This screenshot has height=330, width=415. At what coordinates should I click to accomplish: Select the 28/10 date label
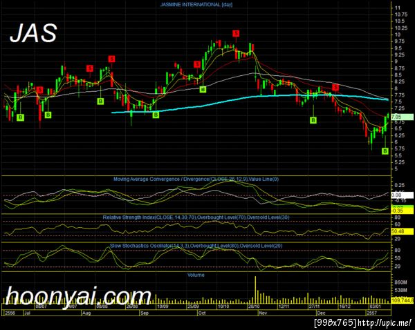(254, 307)
